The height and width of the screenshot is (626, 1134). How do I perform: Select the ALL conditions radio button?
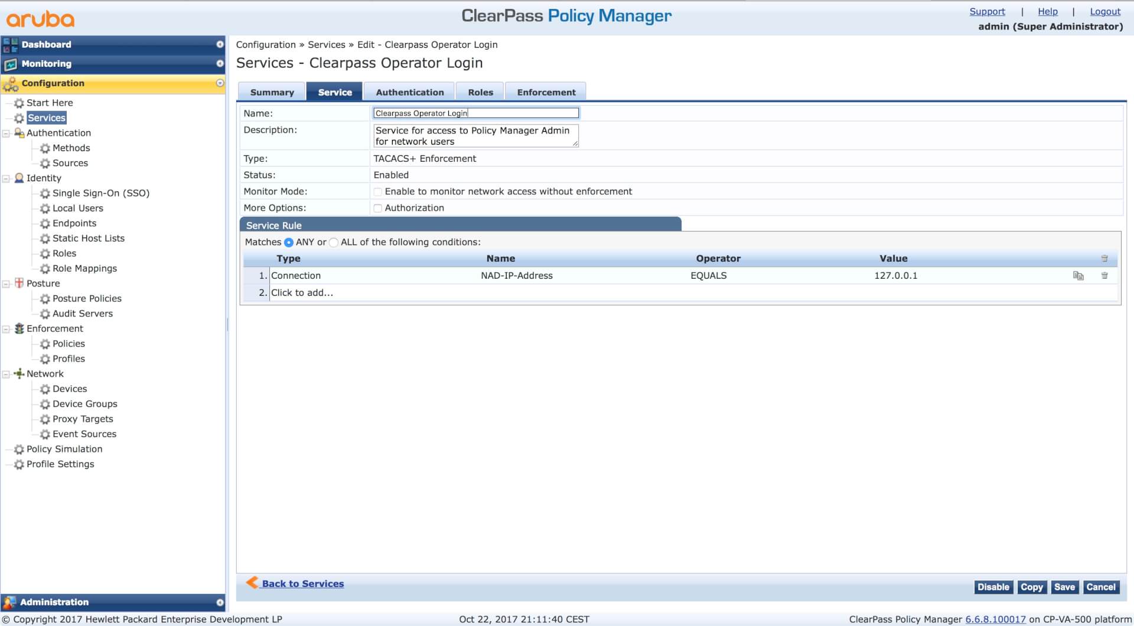[x=334, y=243]
